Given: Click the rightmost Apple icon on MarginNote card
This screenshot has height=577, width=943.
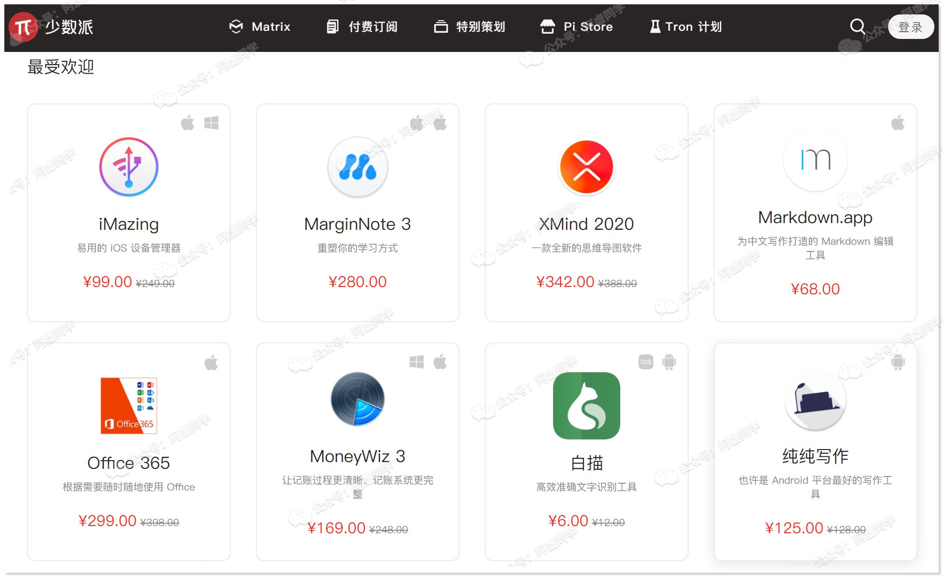Looking at the screenshot, I should pos(440,123).
